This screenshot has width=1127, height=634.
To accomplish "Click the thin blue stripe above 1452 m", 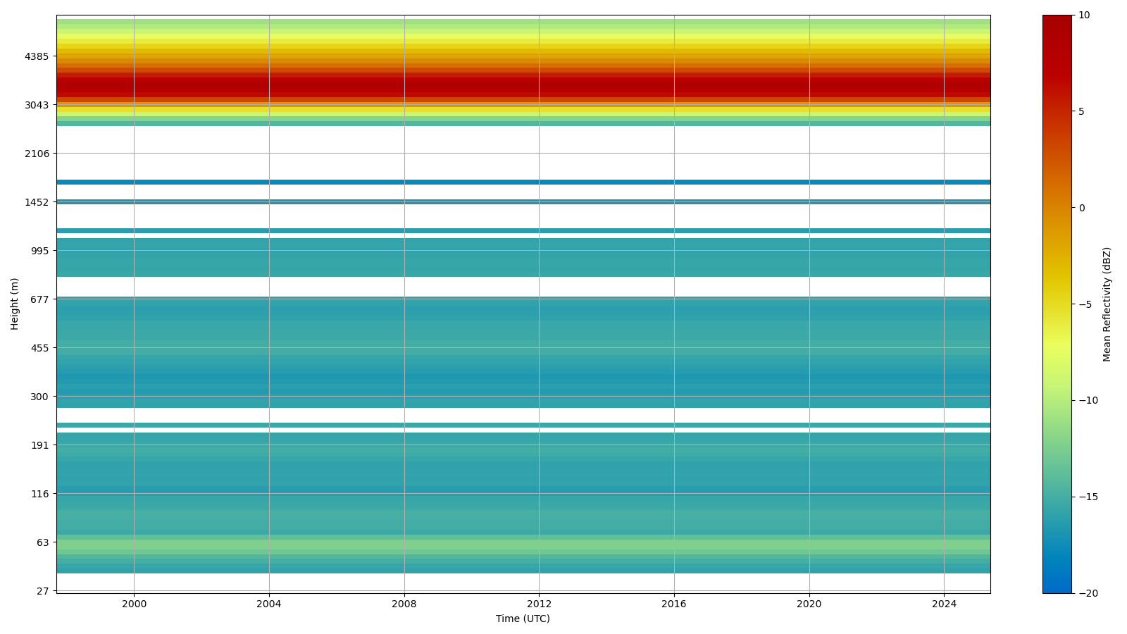I will pyautogui.click(x=523, y=182).
